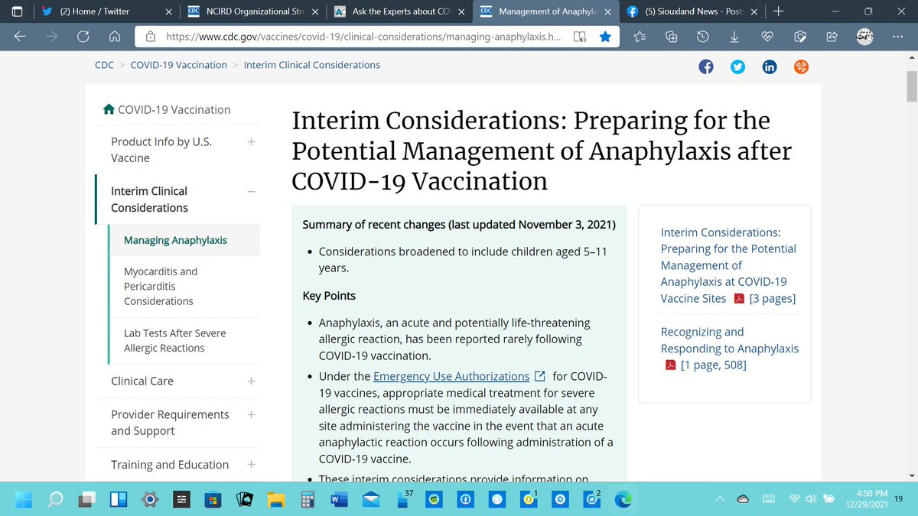Open Browser essentials heart icon
The height and width of the screenshot is (516, 918).
[x=768, y=36]
